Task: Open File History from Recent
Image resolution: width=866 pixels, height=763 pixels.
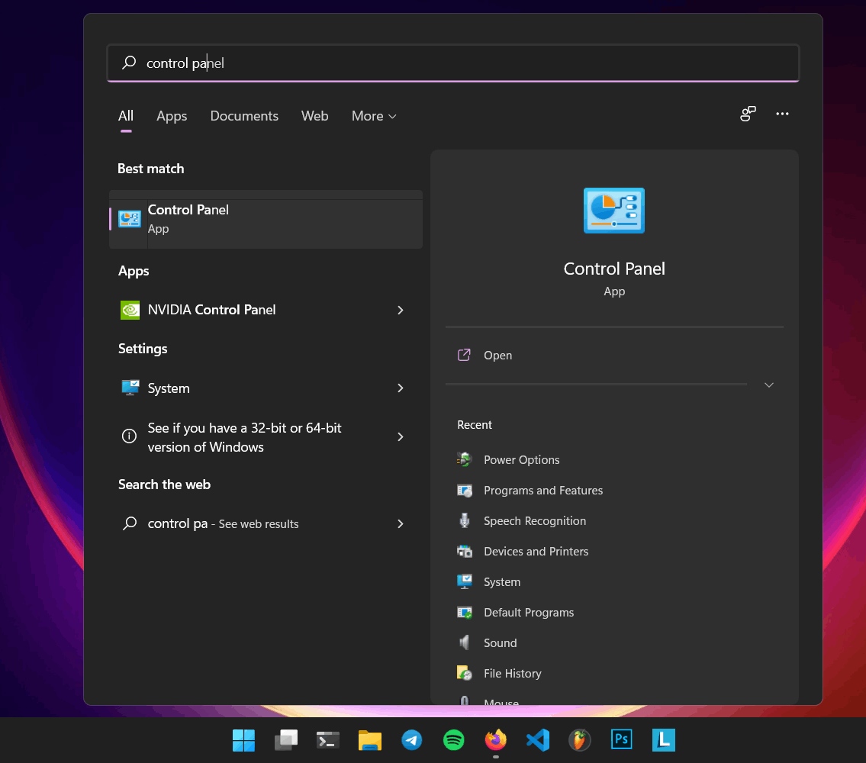Action: pyautogui.click(x=512, y=674)
